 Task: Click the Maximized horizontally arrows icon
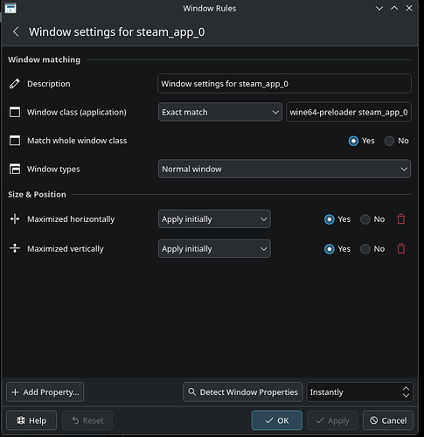click(15, 218)
